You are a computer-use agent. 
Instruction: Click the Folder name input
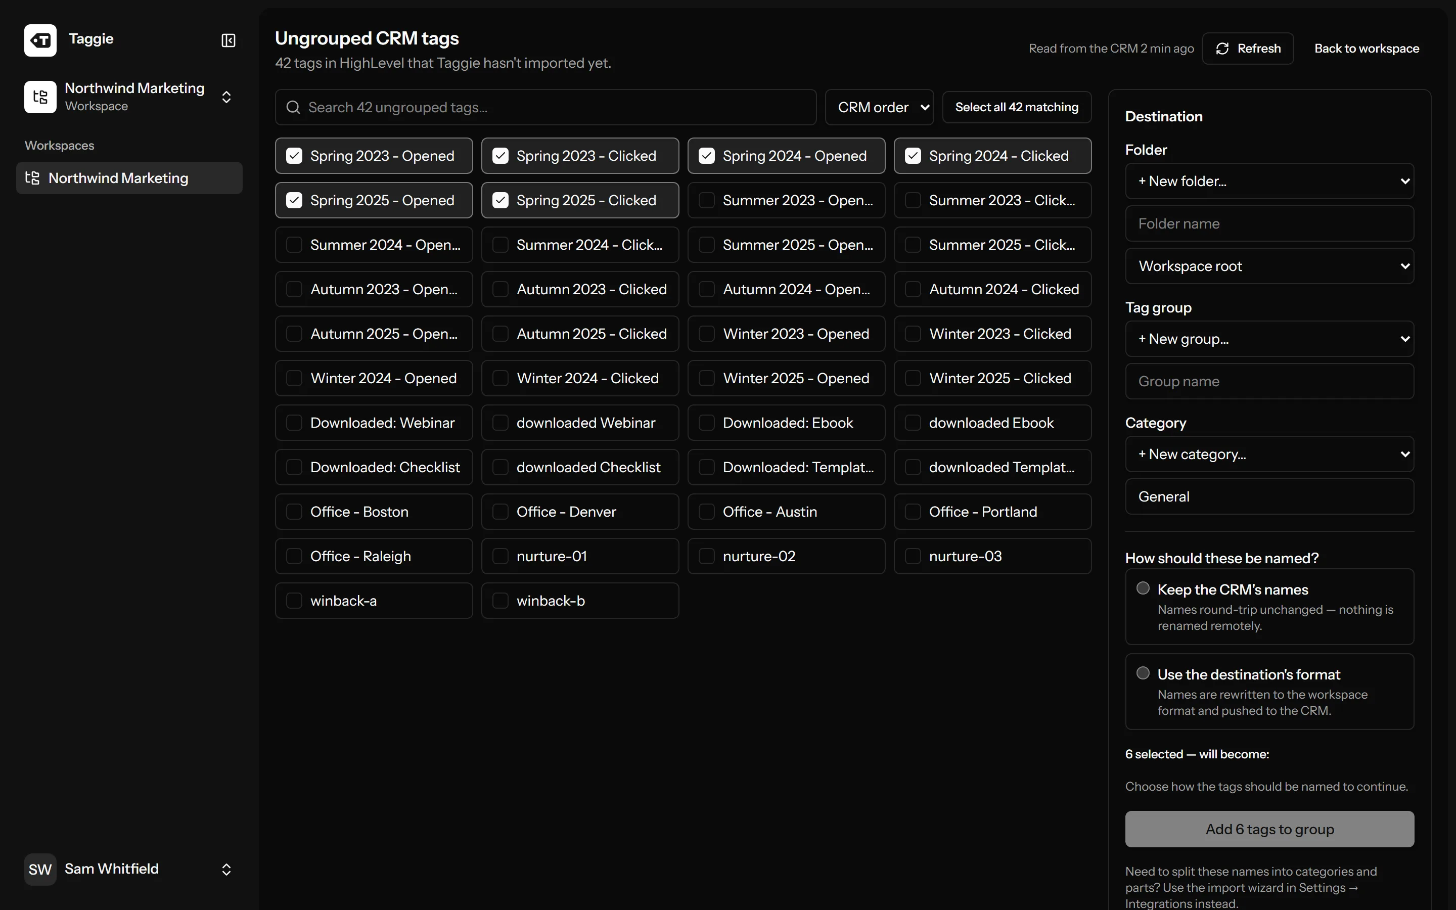coord(1269,224)
